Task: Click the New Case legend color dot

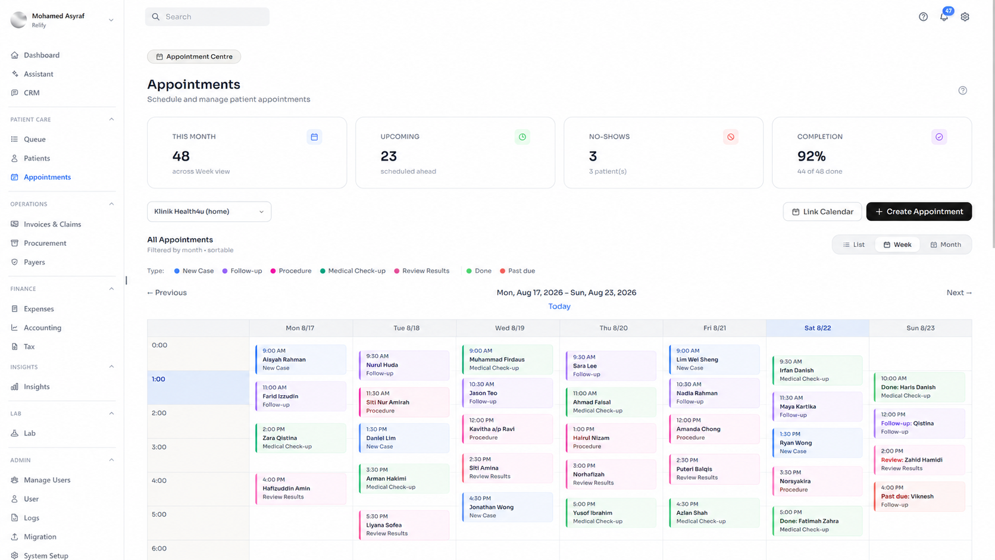Action: click(177, 271)
